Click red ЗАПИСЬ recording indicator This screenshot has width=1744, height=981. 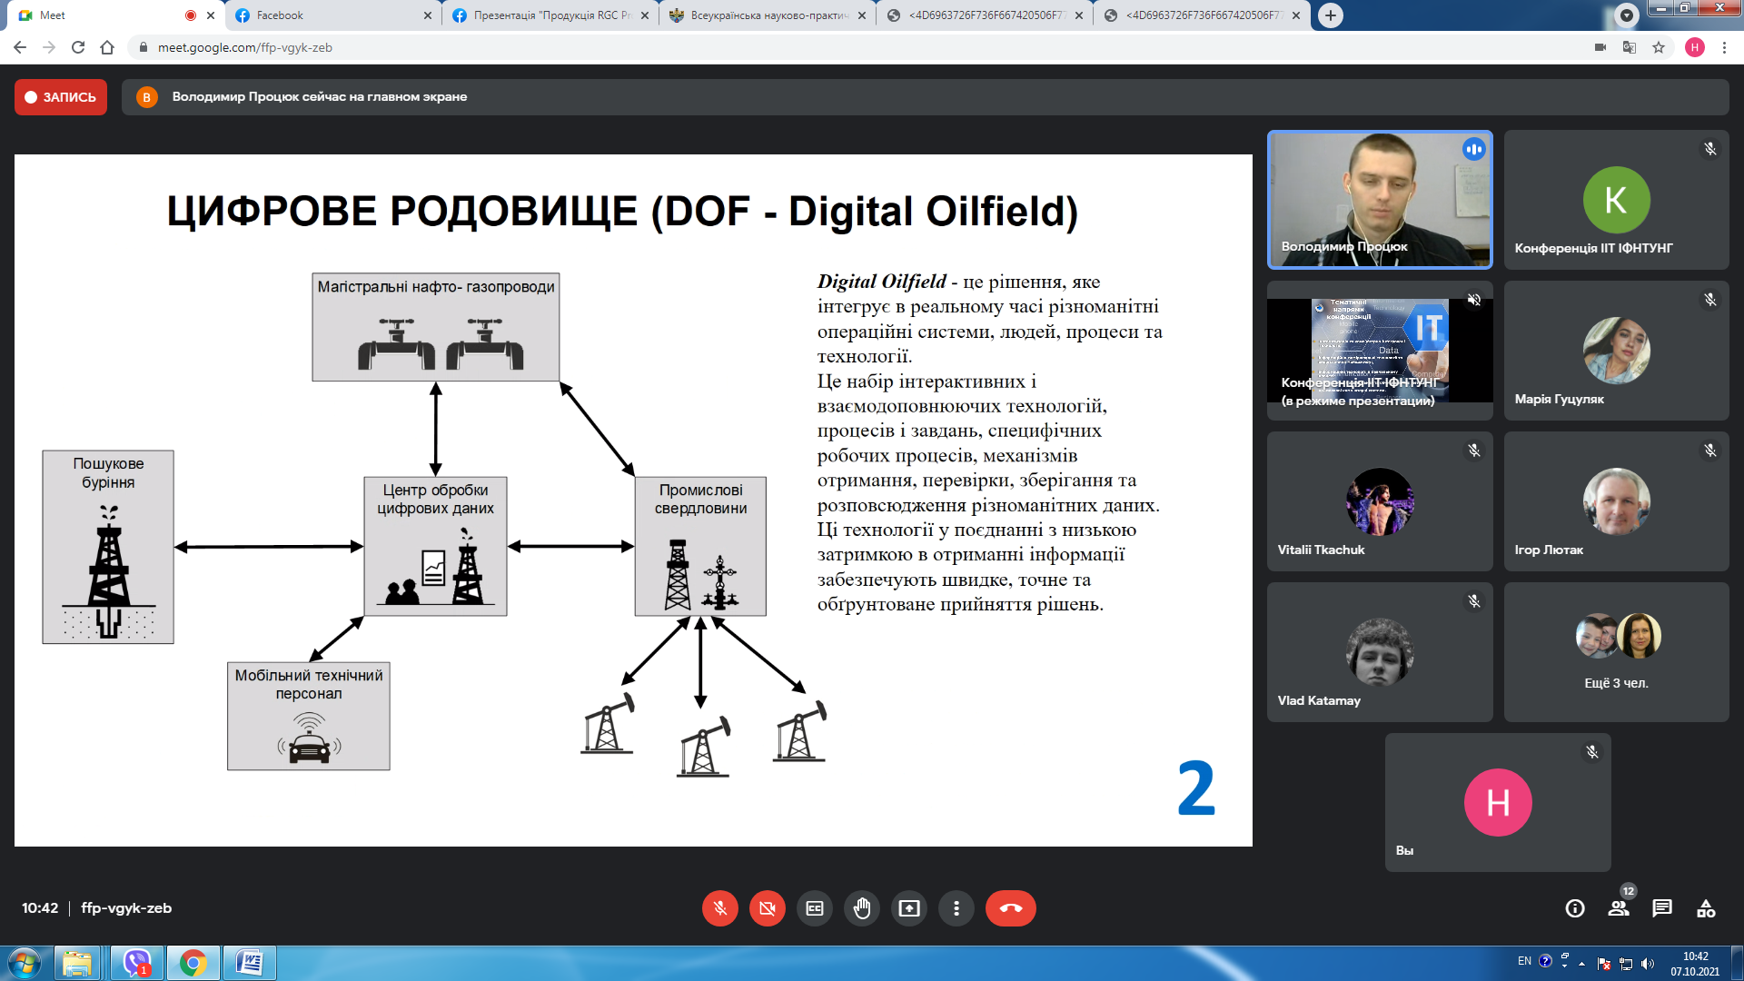(x=61, y=97)
